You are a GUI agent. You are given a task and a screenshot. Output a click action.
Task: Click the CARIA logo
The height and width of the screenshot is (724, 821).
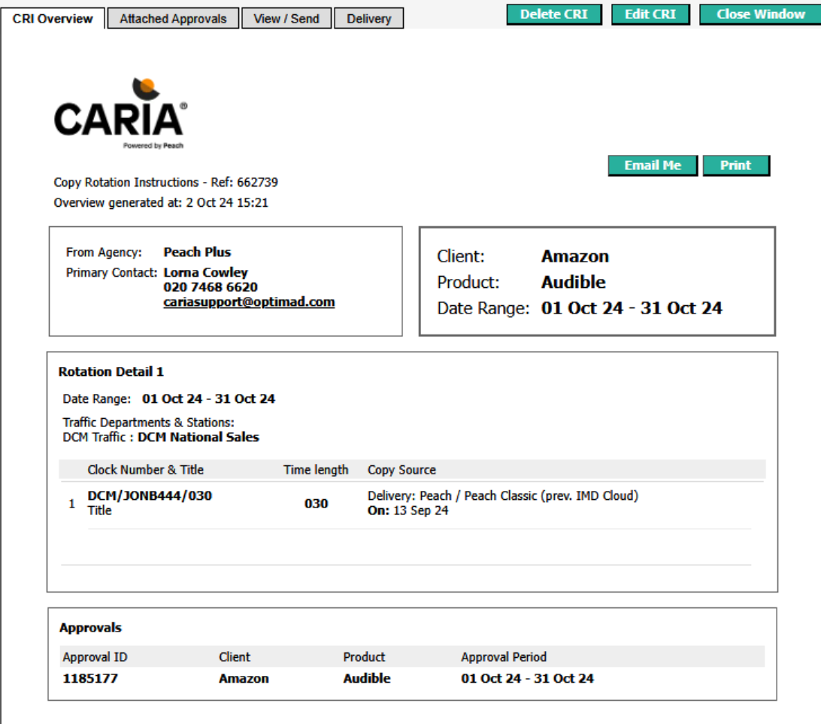pyautogui.click(x=120, y=114)
